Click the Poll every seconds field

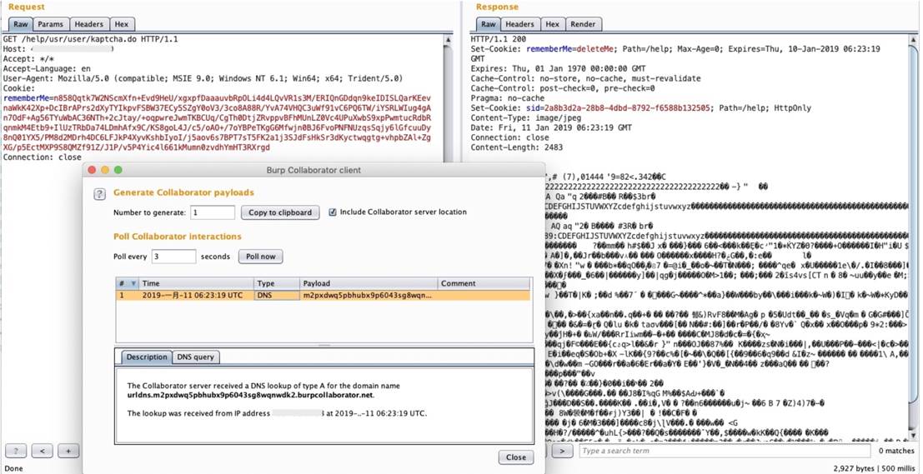(173, 257)
